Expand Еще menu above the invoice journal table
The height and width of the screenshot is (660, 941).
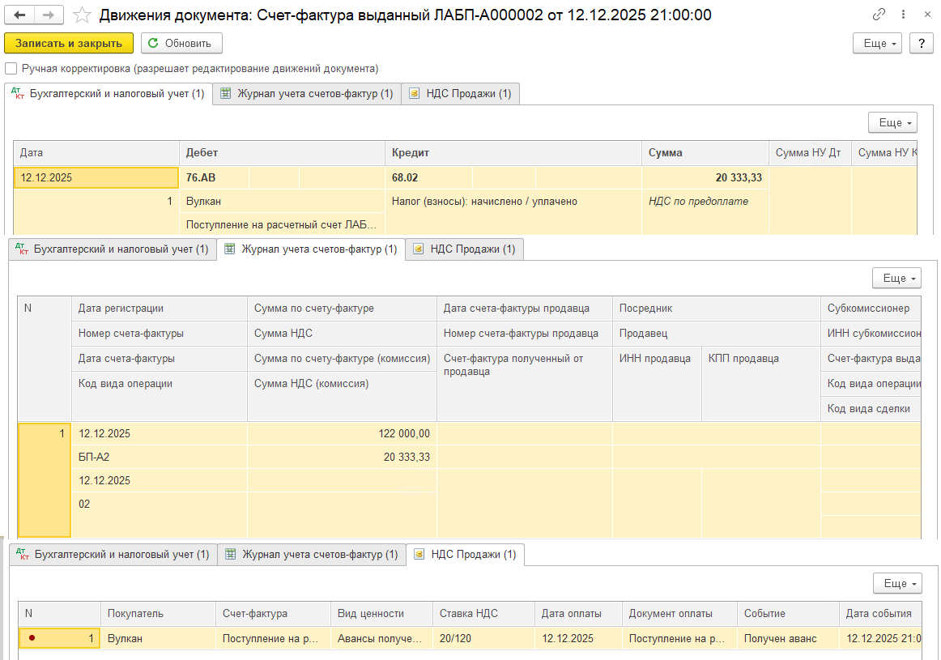(896, 279)
